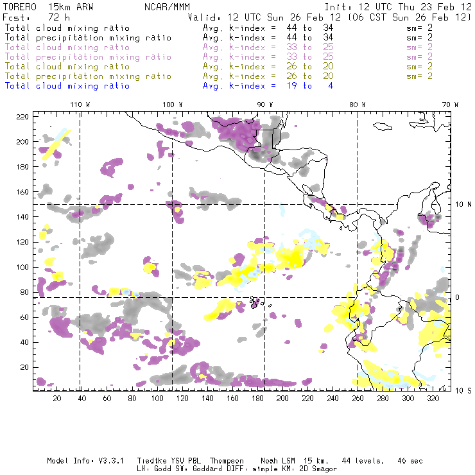Screen dimensions: 475x475
Task: Click the '40' horizontal axis tick label
Action: click(82, 399)
